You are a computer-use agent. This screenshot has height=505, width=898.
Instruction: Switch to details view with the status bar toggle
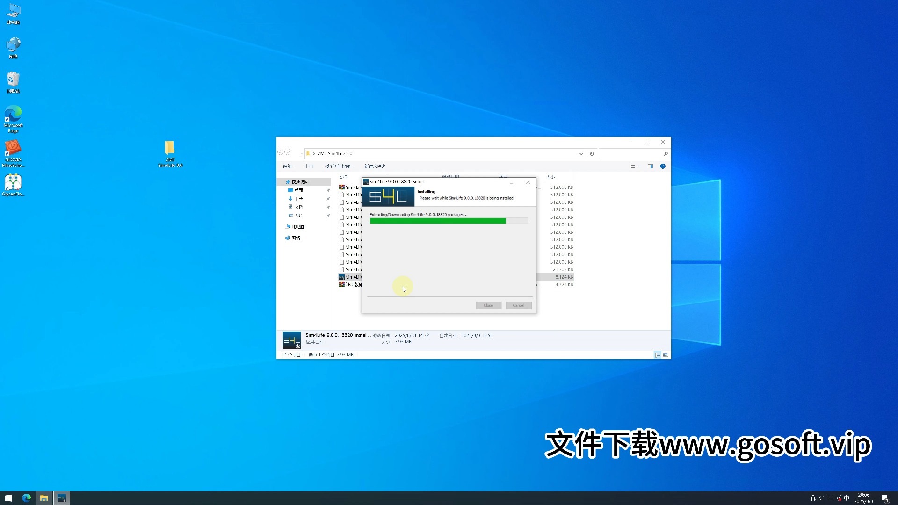point(657,354)
